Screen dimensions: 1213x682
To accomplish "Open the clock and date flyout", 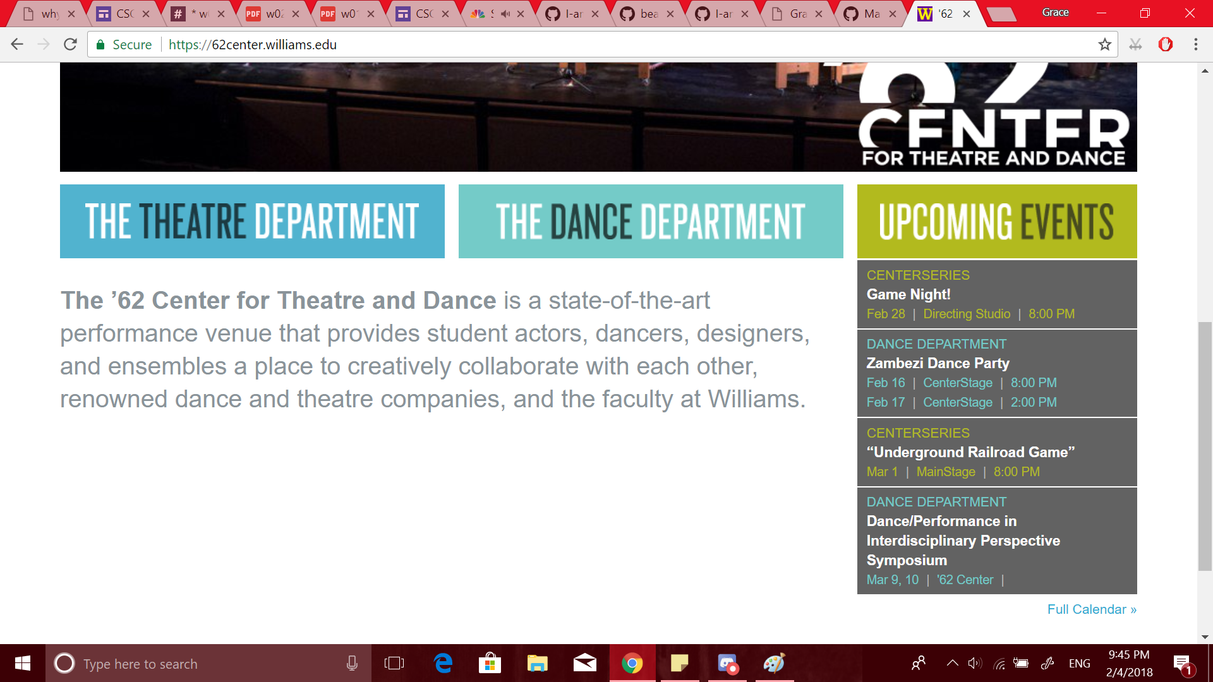I will click(1129, 663).
